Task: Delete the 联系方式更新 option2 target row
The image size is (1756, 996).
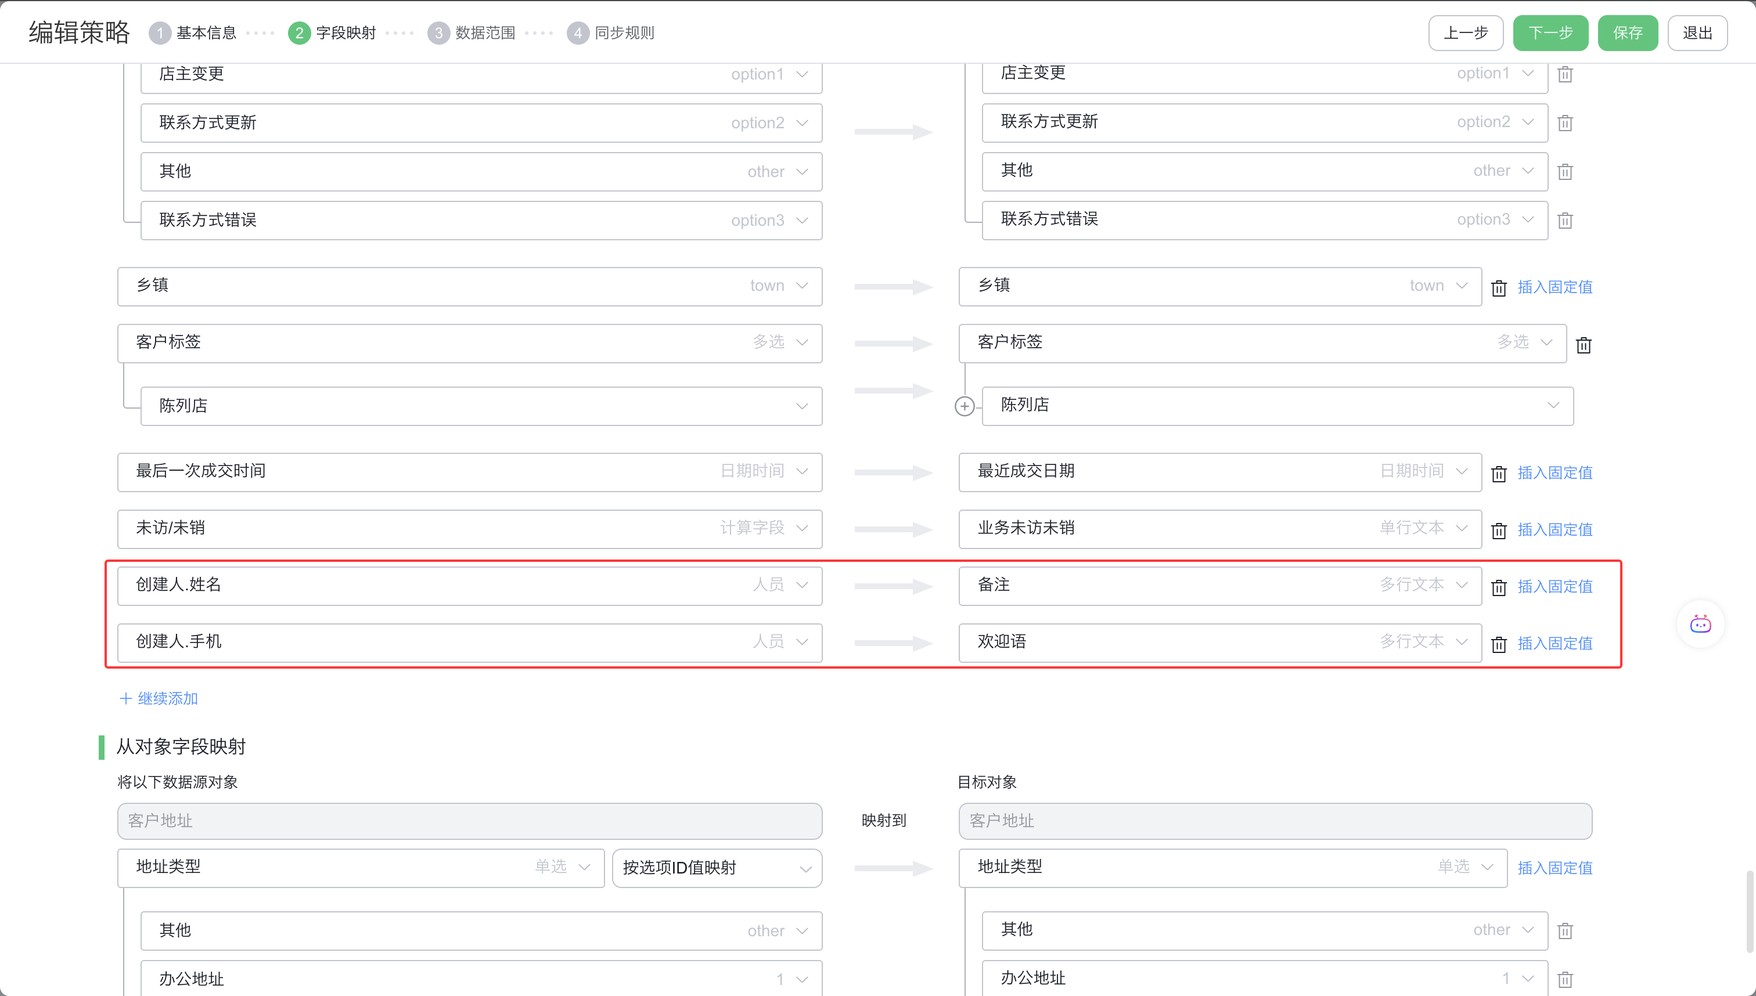Action: click(1565, 123)
